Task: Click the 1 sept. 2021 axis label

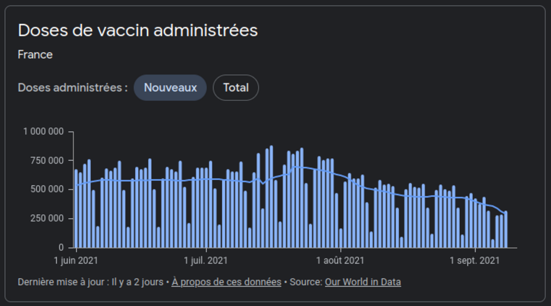Action: click(475, 261)
